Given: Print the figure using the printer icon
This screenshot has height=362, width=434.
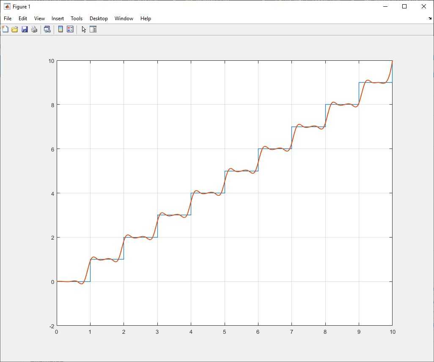Looking at the screenshot, I should tap(34, 29).
